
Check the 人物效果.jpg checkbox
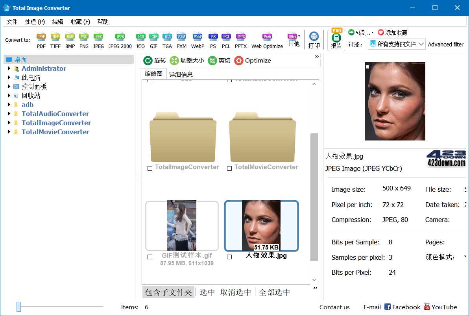pos(229,257)
